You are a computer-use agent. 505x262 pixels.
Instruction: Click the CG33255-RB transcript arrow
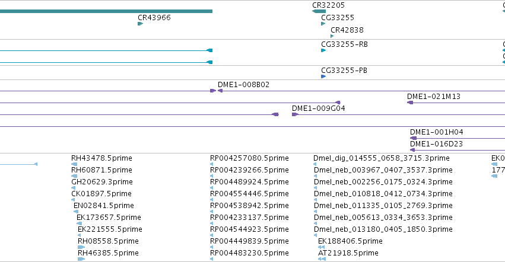323,50
